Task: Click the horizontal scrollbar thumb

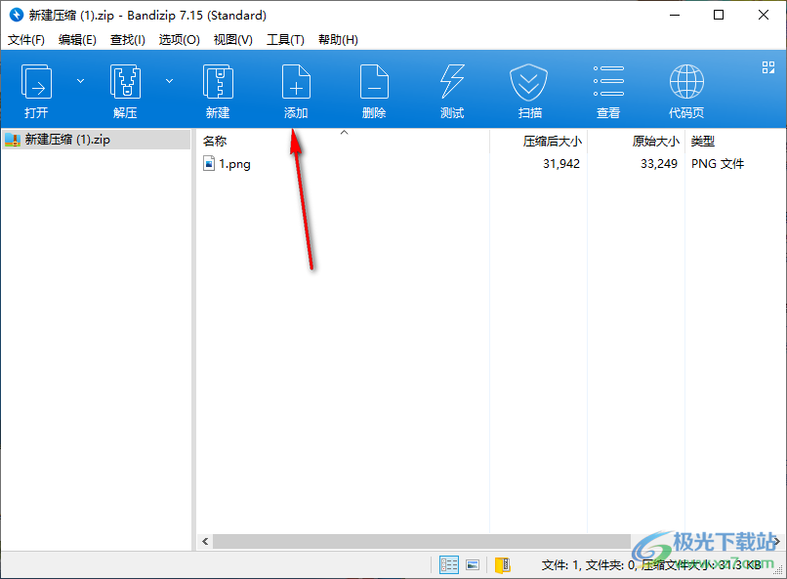Action: point(422,541)
